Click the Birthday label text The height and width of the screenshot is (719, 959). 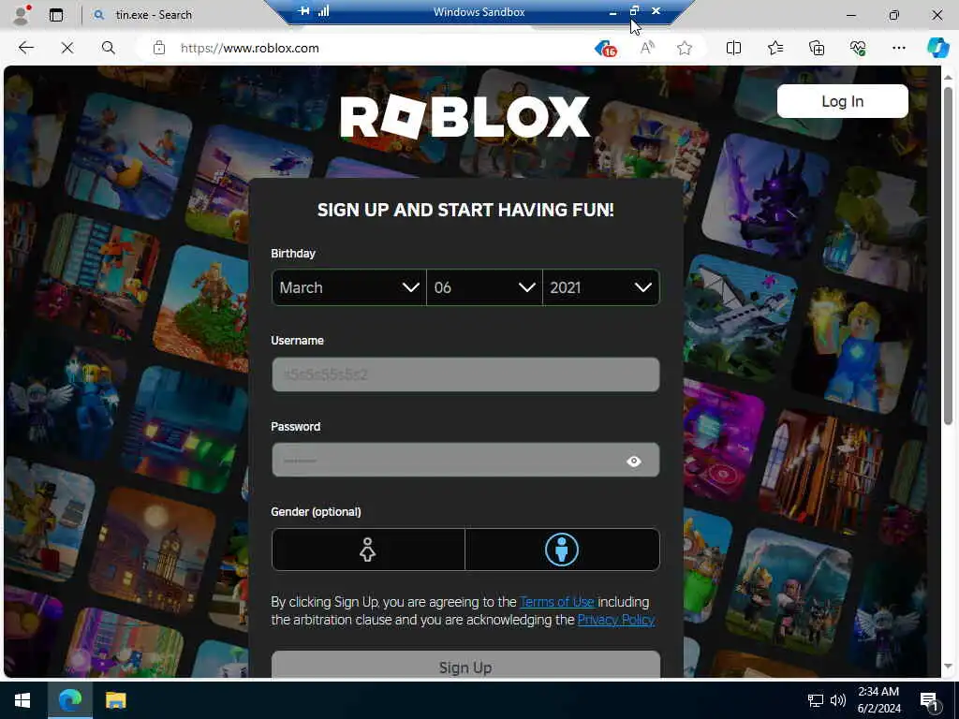(293, 253)
